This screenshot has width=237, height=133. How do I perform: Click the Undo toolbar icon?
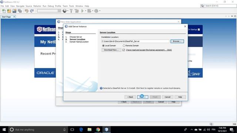tap(27, 11)
